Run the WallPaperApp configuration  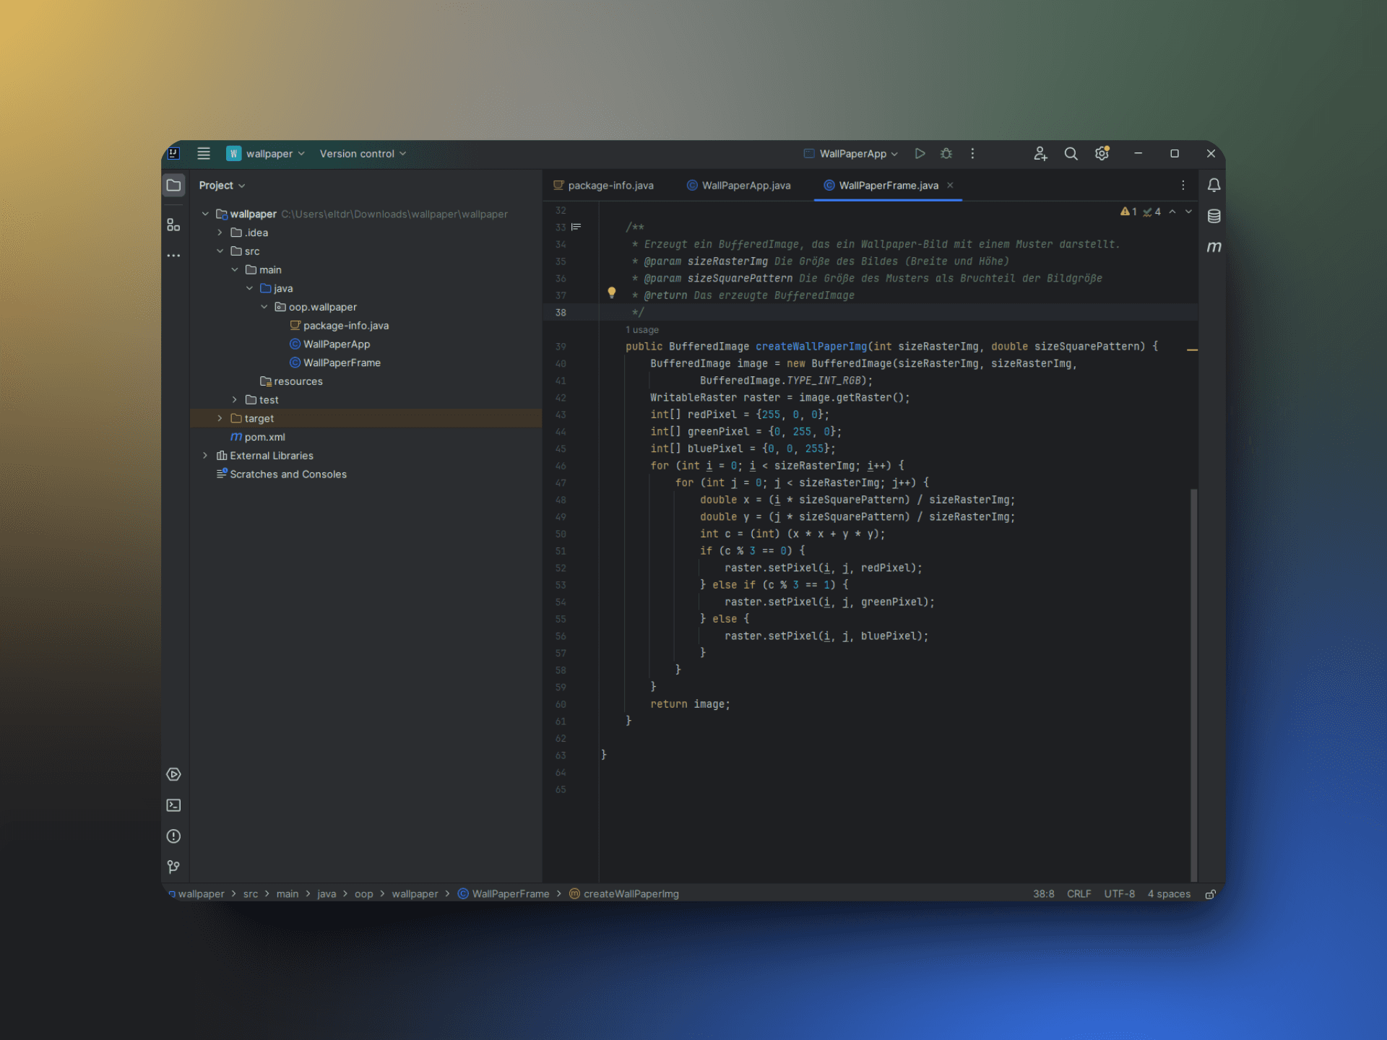coord(920,153)
